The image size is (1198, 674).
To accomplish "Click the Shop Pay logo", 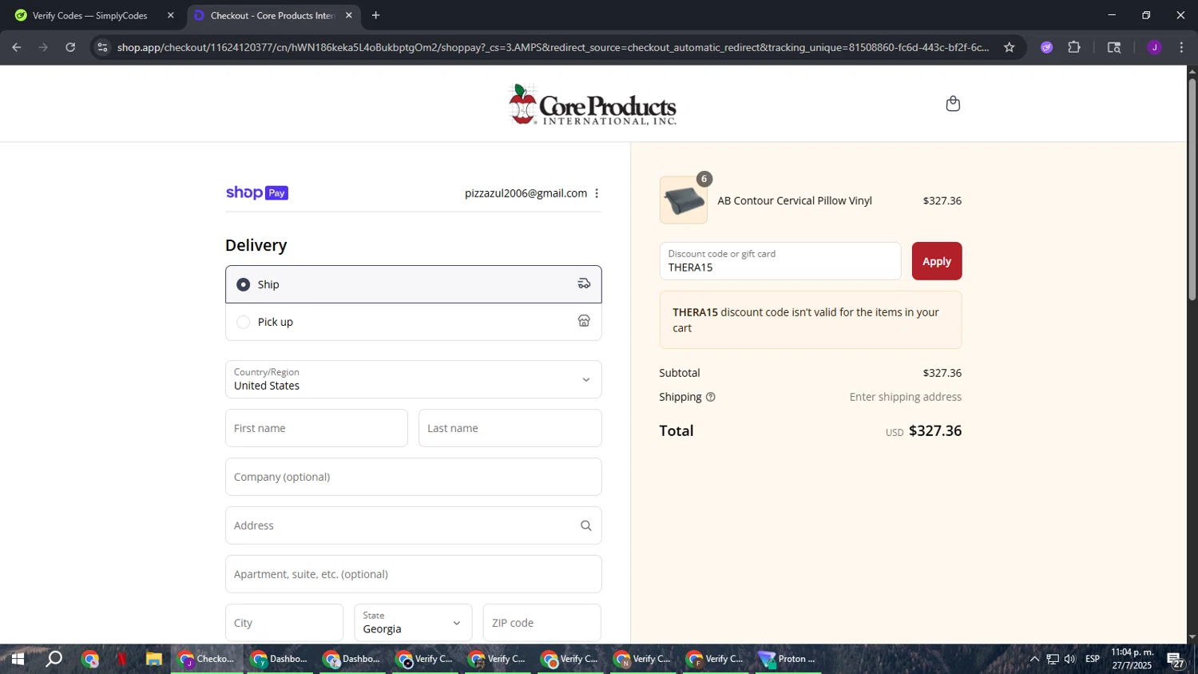I will point(256,192).
